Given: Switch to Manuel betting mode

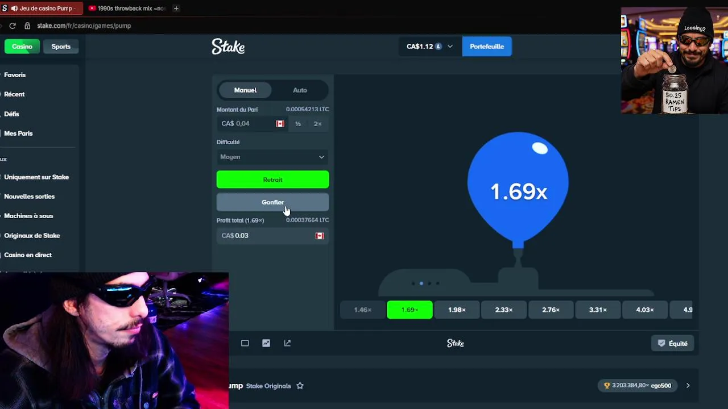Looking at the screenshot, I should pyautogui.click(x=245, y=90).
